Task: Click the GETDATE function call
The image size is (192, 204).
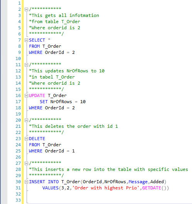Action: click(x=155, y=188)
